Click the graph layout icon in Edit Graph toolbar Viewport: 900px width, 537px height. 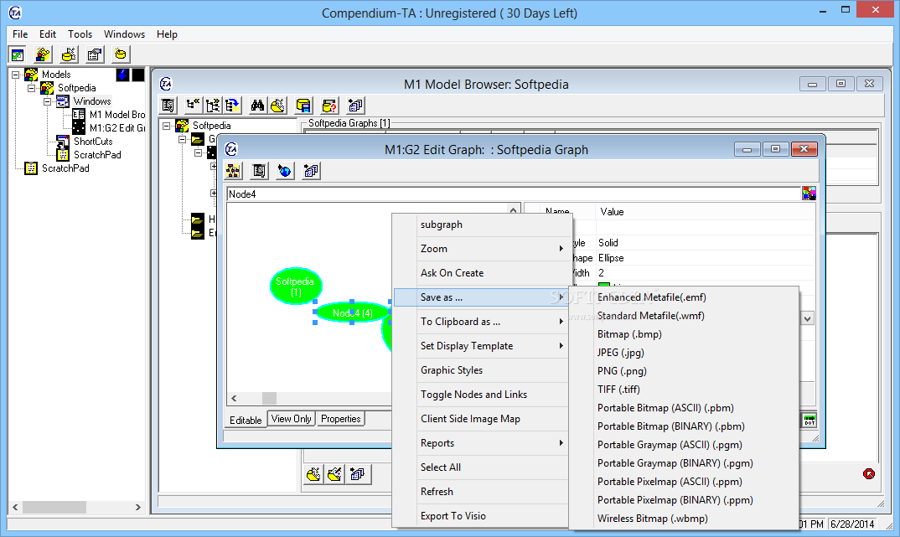233,171
